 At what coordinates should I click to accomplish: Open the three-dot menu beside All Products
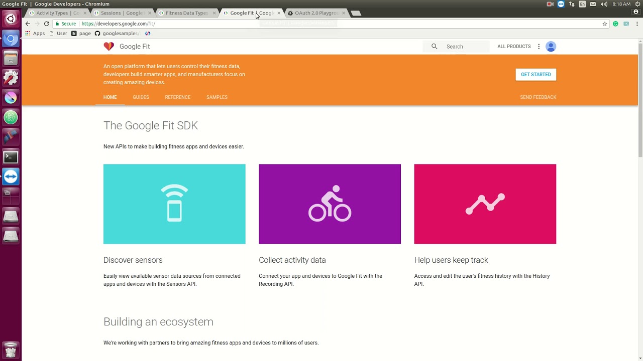pyautogui.click(x=539, y=47)
